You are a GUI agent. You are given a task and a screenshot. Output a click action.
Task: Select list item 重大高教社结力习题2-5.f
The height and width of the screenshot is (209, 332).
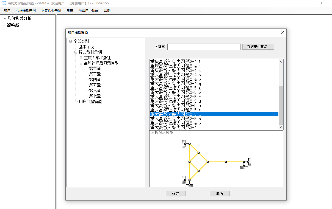(214, 110)
